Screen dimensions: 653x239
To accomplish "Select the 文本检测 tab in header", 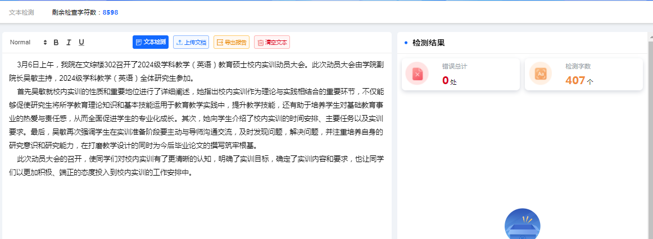I will coord(21,12).
